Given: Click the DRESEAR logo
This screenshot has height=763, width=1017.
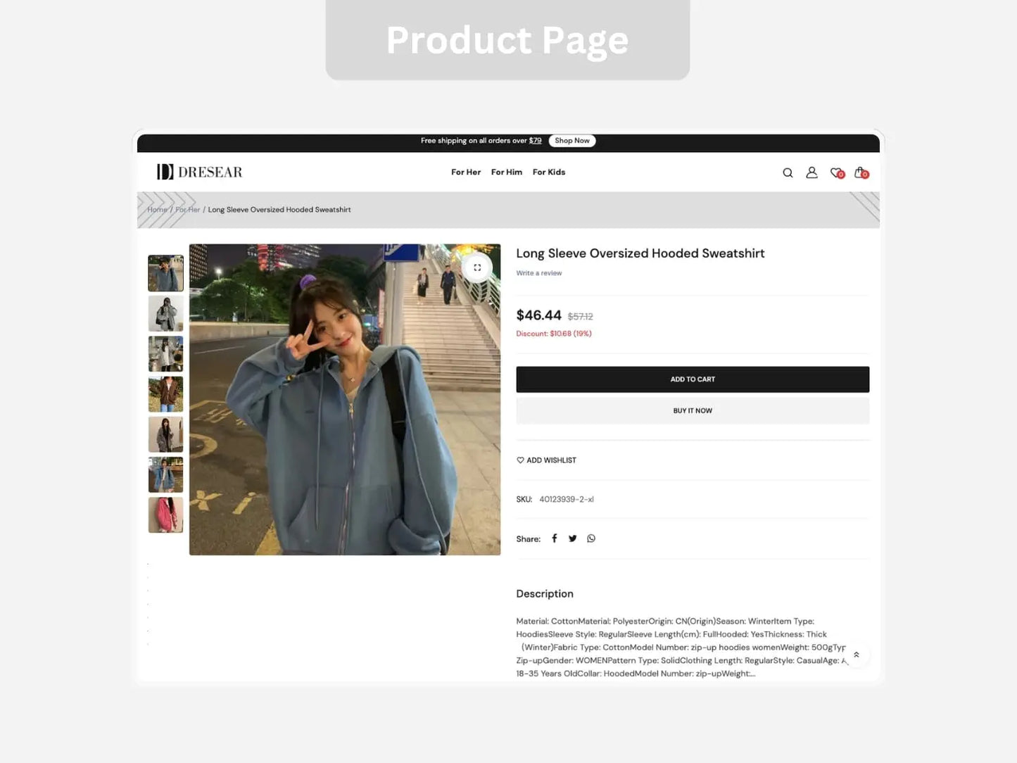Looking at the screenshot, I should pyautogui.click(x=200, y=172).
